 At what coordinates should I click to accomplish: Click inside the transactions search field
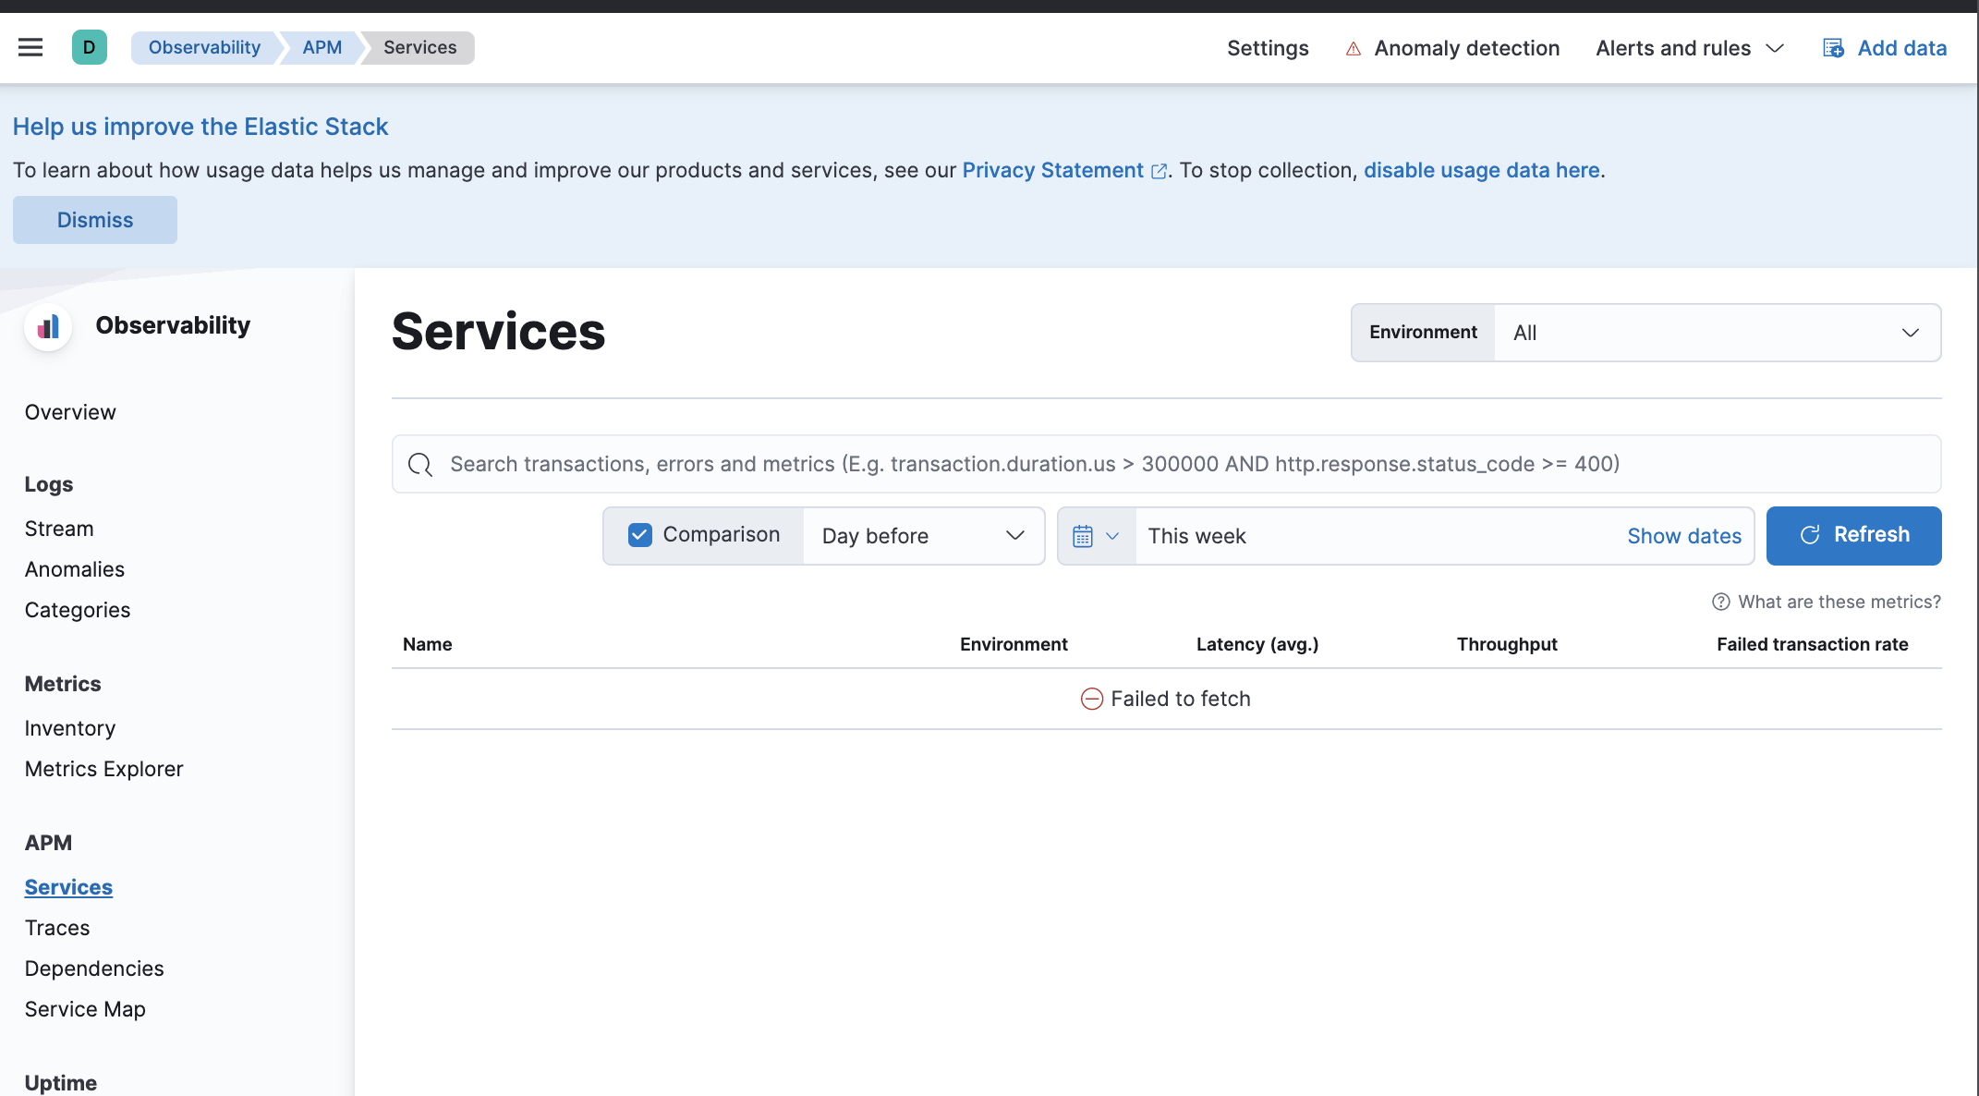tap(1016, 464)
